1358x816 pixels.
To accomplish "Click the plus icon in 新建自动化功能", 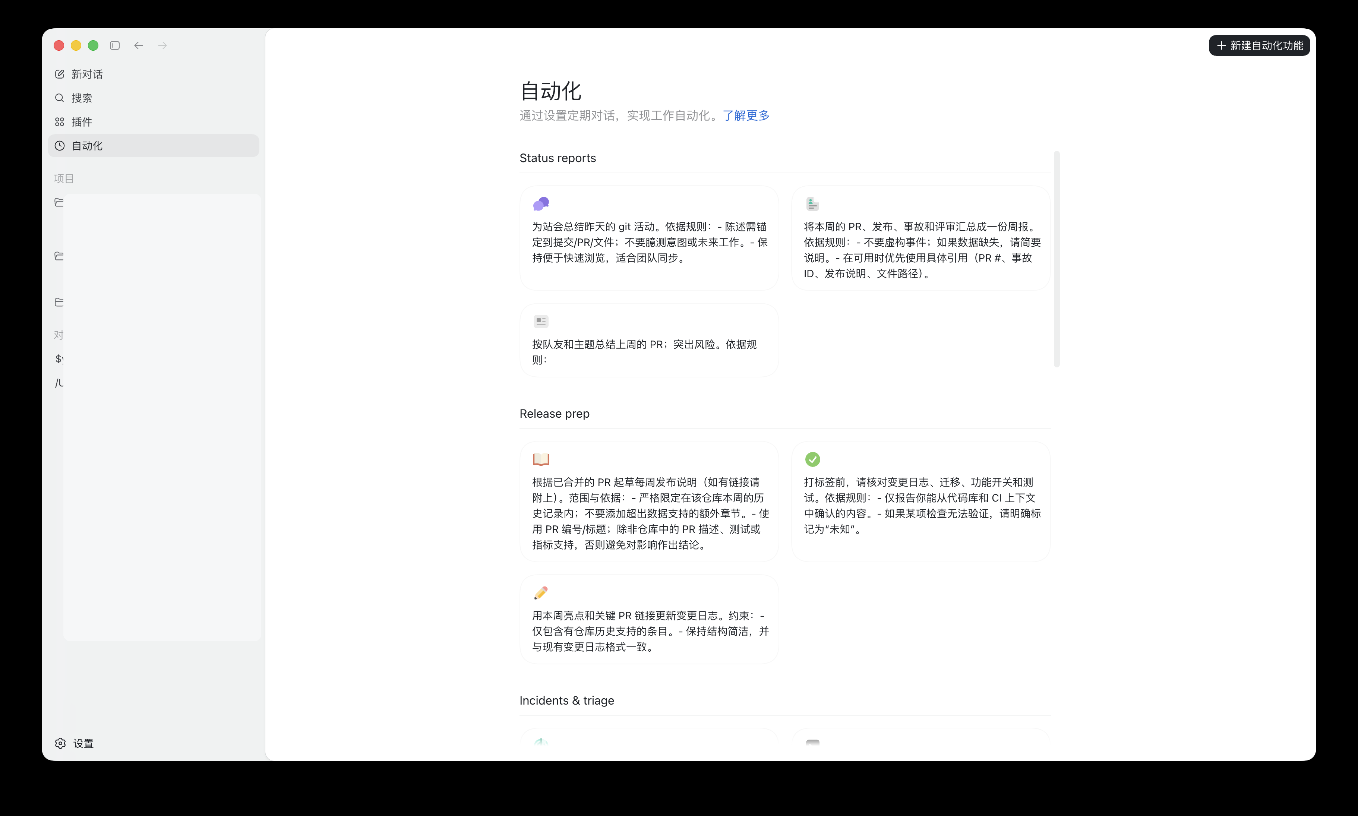I will (1221, 45).
